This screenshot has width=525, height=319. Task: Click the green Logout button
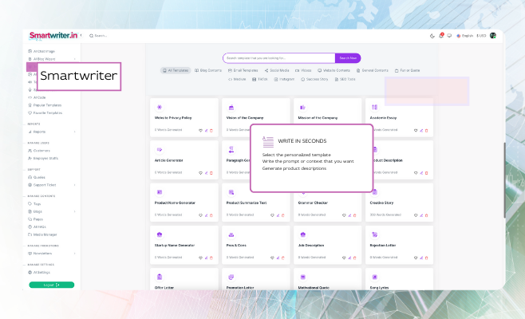click(52, 285)
